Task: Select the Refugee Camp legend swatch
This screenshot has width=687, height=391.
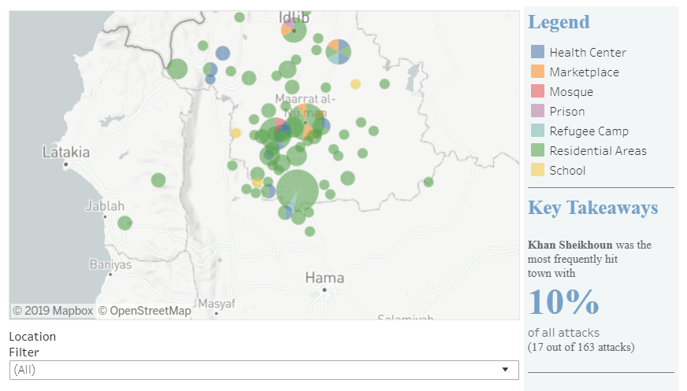Action: pos(537,131)
